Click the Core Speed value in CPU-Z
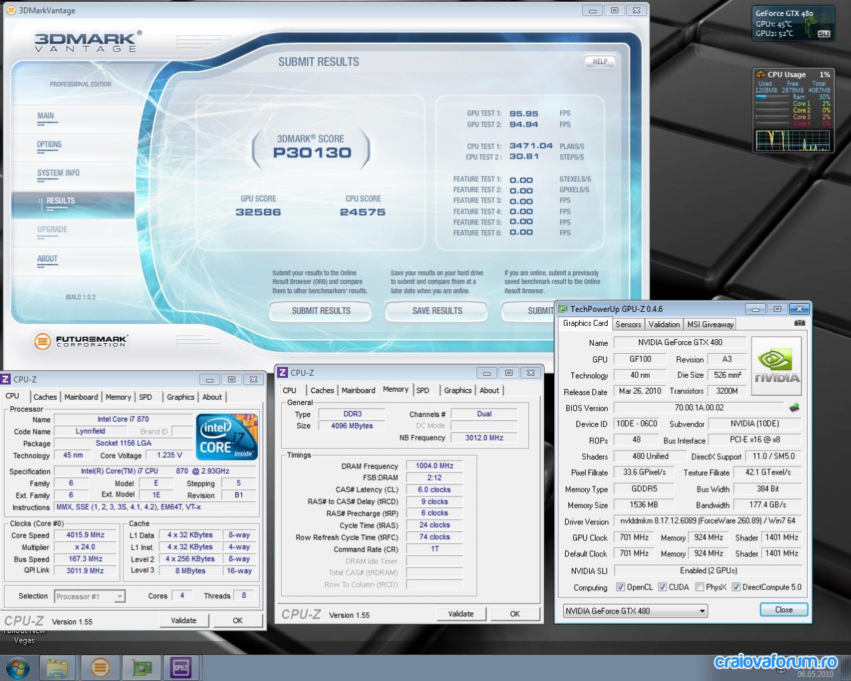 point(85,535)
